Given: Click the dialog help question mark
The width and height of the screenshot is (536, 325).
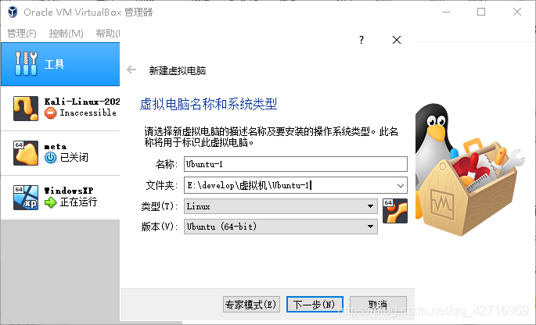Looking at the screenshot, I should click(362, 40).
